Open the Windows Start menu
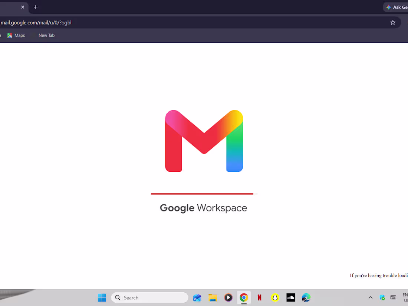Screen dimensions: 408x306 click(102, 297)
